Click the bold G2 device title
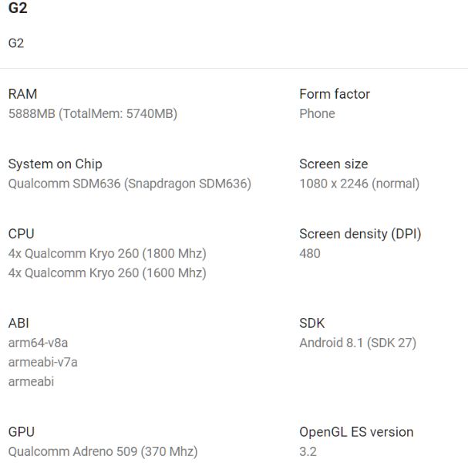This screenshot has height=473, width=468. (18, 8)
